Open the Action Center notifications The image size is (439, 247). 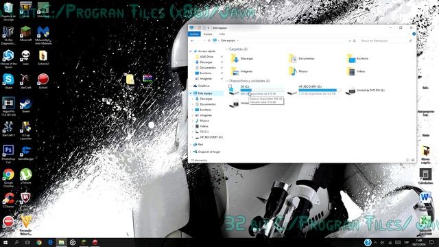[431, 242]
